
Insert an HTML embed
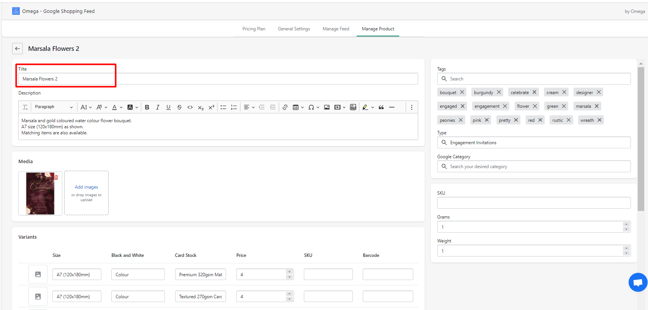click(x=353, y=107)
